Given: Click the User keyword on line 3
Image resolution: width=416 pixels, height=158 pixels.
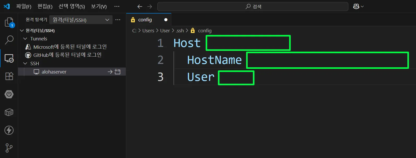Looking at the screenshot, I should 201,77.
